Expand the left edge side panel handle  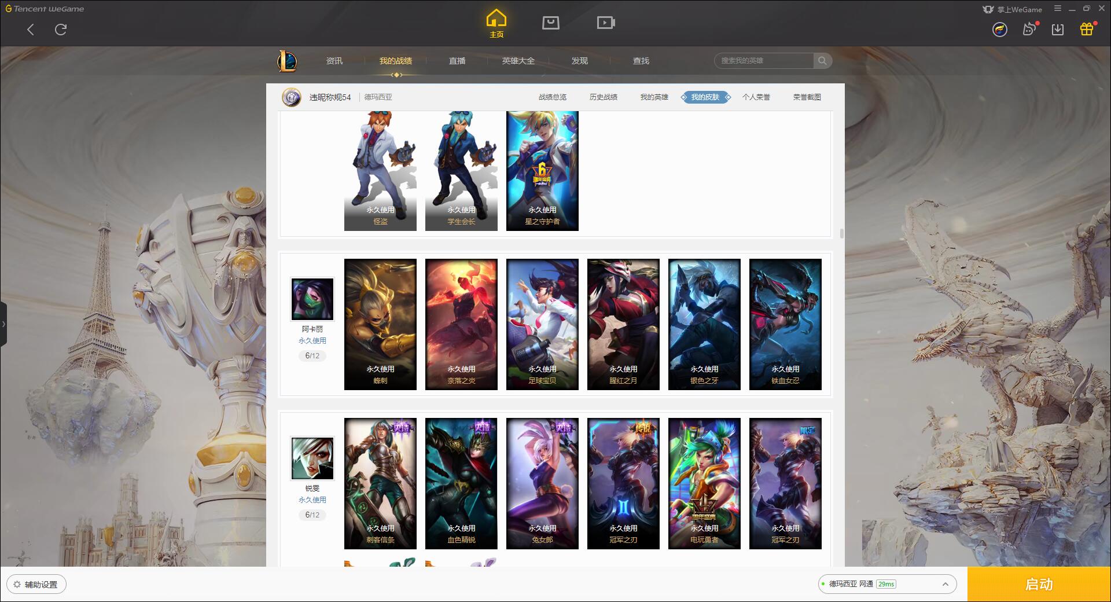point(3,324)
